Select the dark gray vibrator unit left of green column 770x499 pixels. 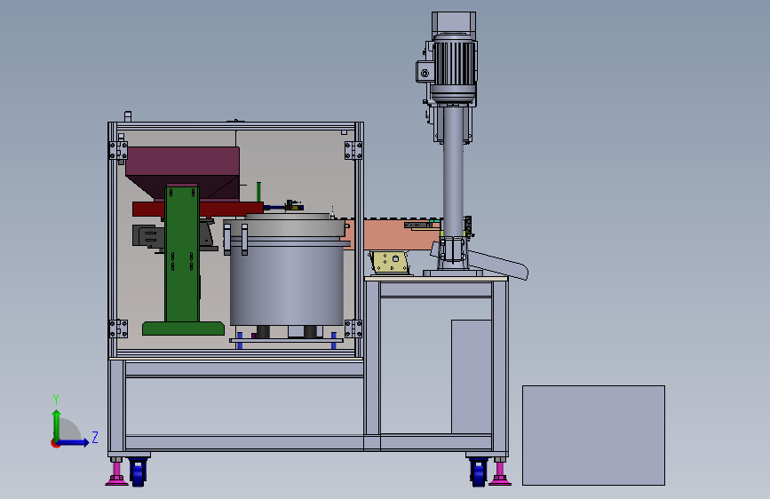tap(147, 237)
